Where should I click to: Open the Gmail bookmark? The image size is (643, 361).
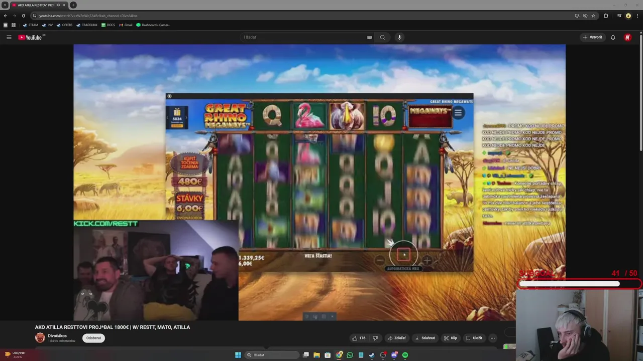point(126,25)
